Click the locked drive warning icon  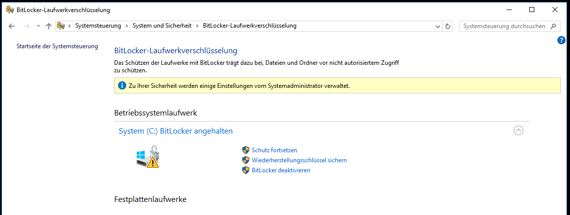(x=148, y=156)
